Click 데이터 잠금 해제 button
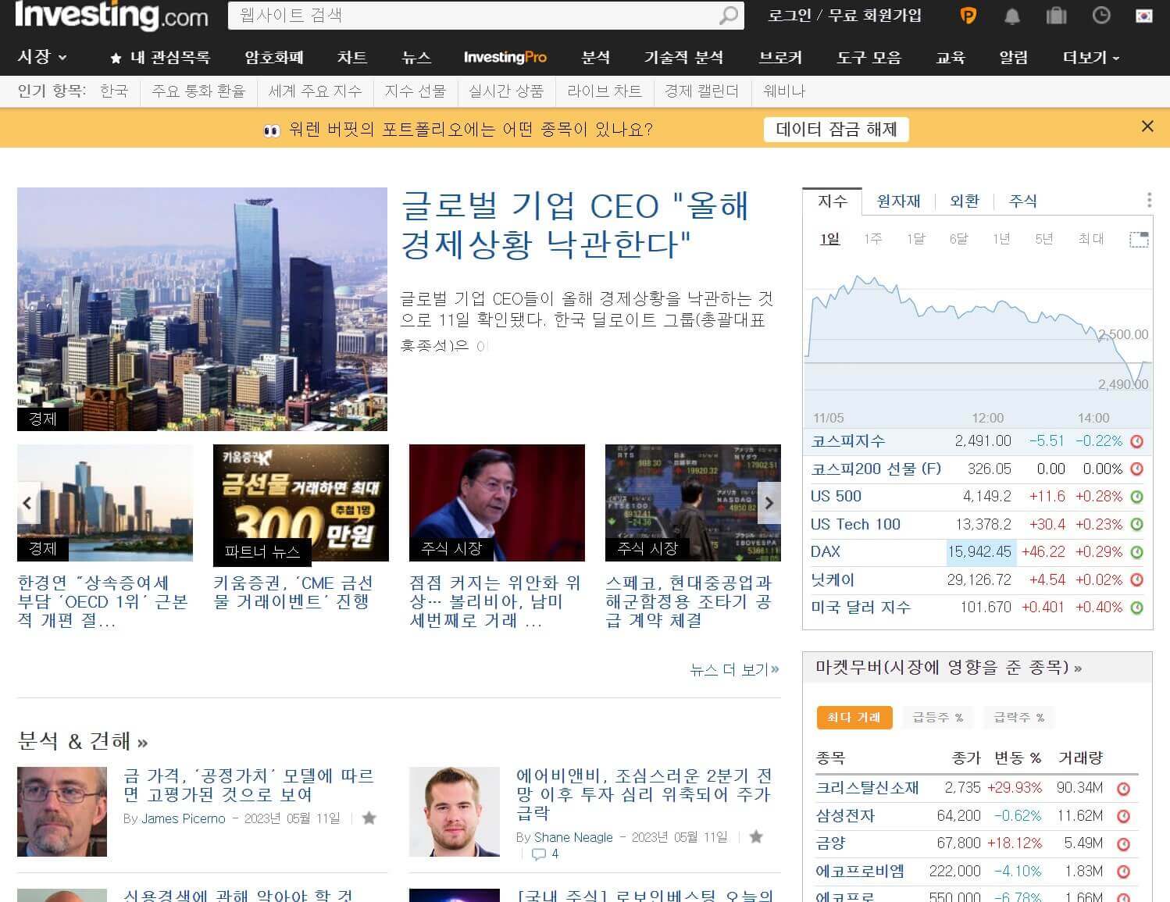The width and height of the screenshot is (1170, 902). coord(836,129)
